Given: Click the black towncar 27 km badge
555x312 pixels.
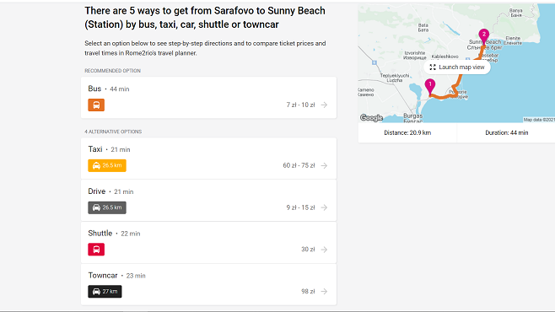Looking at the screenshot, I should click(x=105, y=292).
